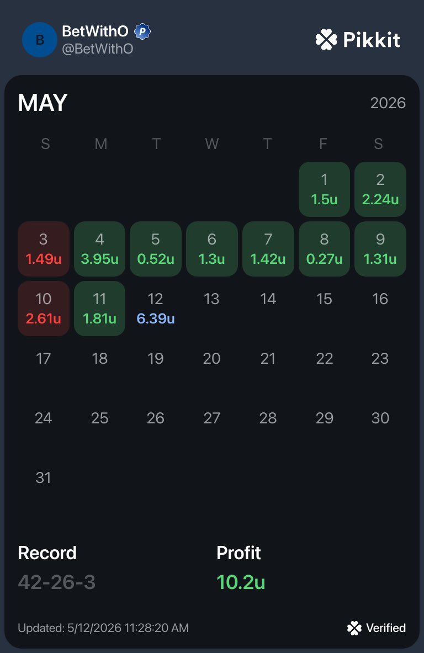Click the M weekday column header
The image size is (424, 653).
point(101,144)
